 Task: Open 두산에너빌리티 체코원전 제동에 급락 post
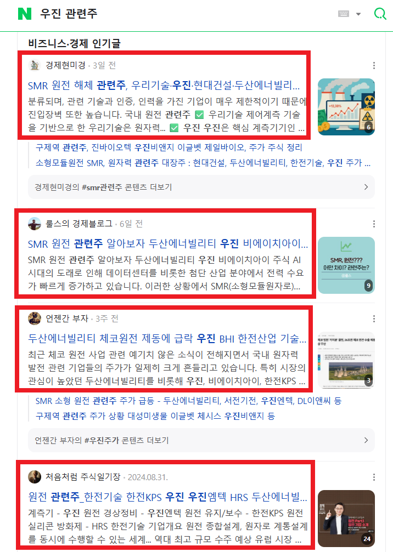pos(167,339)
